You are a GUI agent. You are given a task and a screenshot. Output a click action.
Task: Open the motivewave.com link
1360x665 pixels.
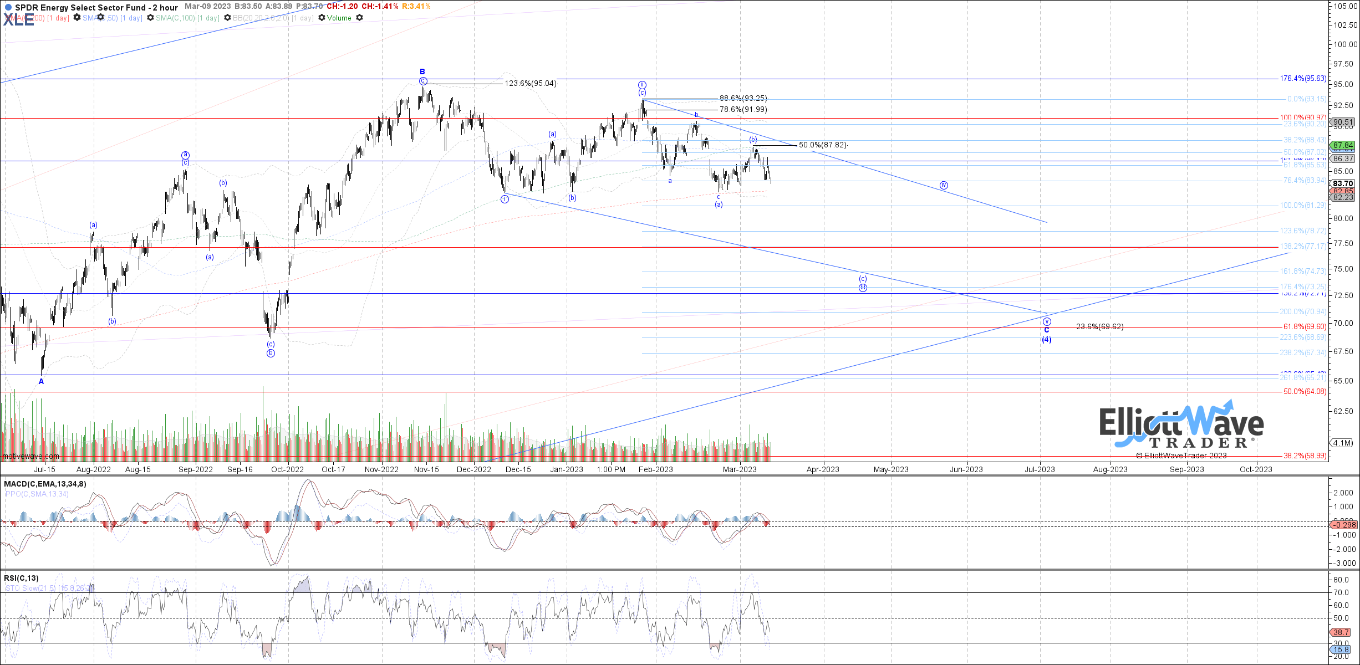[x=30, y=456]
